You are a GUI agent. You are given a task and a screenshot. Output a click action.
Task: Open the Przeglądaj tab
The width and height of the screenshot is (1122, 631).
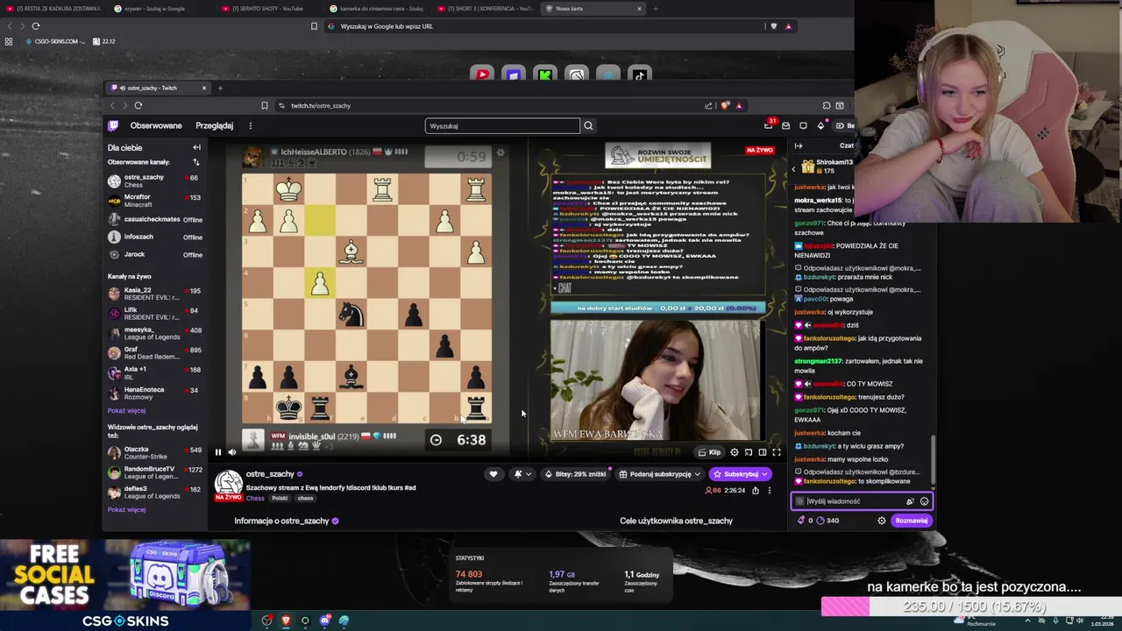tap(214, 125)
